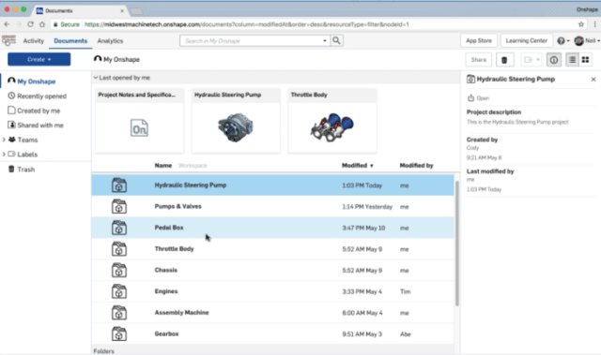Open the help question mark menu

point(562,40)
